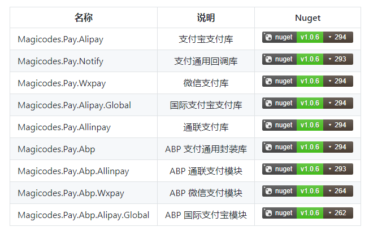
Task: Click the nuget logo icon in the Magicodes.Pay.Abp row
Action: coord(268,147)
